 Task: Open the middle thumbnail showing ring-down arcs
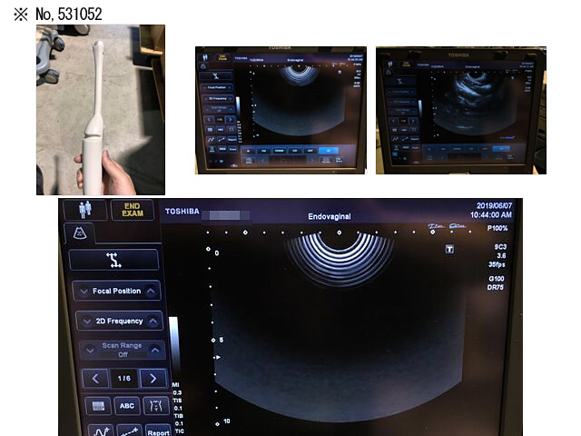pos(281,110)
